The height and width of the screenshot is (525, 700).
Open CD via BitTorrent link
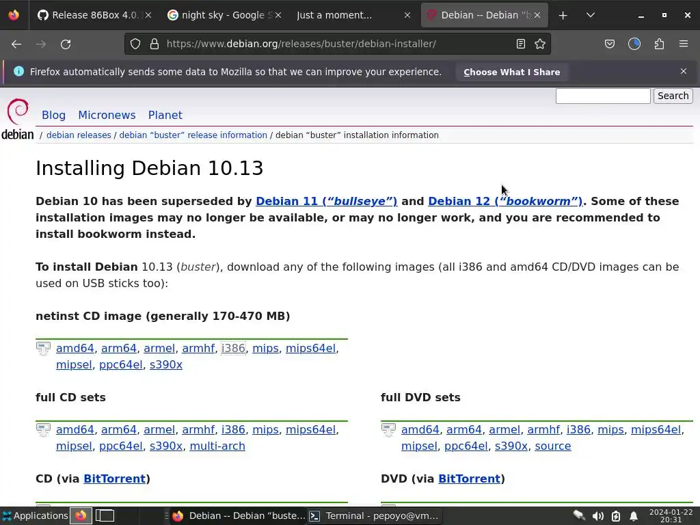(114, 478)
